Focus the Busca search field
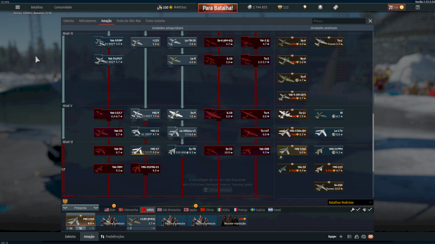This screenshot has width=435, height=244. [x=338, y=21]
